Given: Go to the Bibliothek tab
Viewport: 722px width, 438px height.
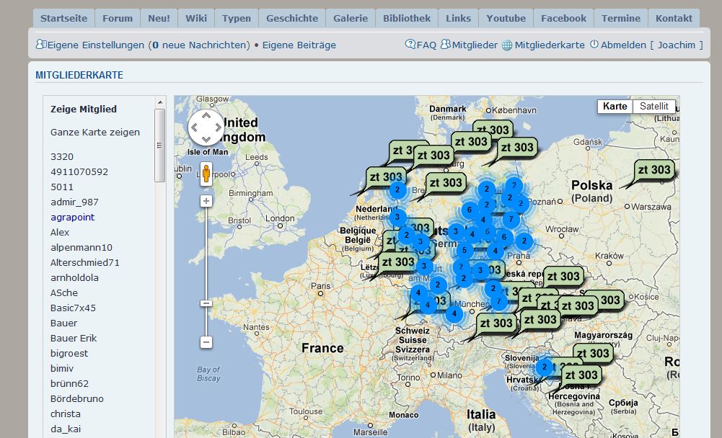Looking at the screenshot, I should pyautogui.click(x=407, y=18).
